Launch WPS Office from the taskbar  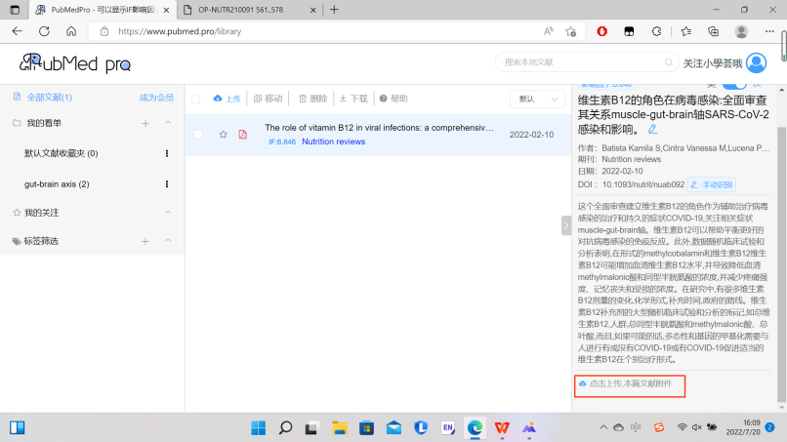[x=502, y=428]
